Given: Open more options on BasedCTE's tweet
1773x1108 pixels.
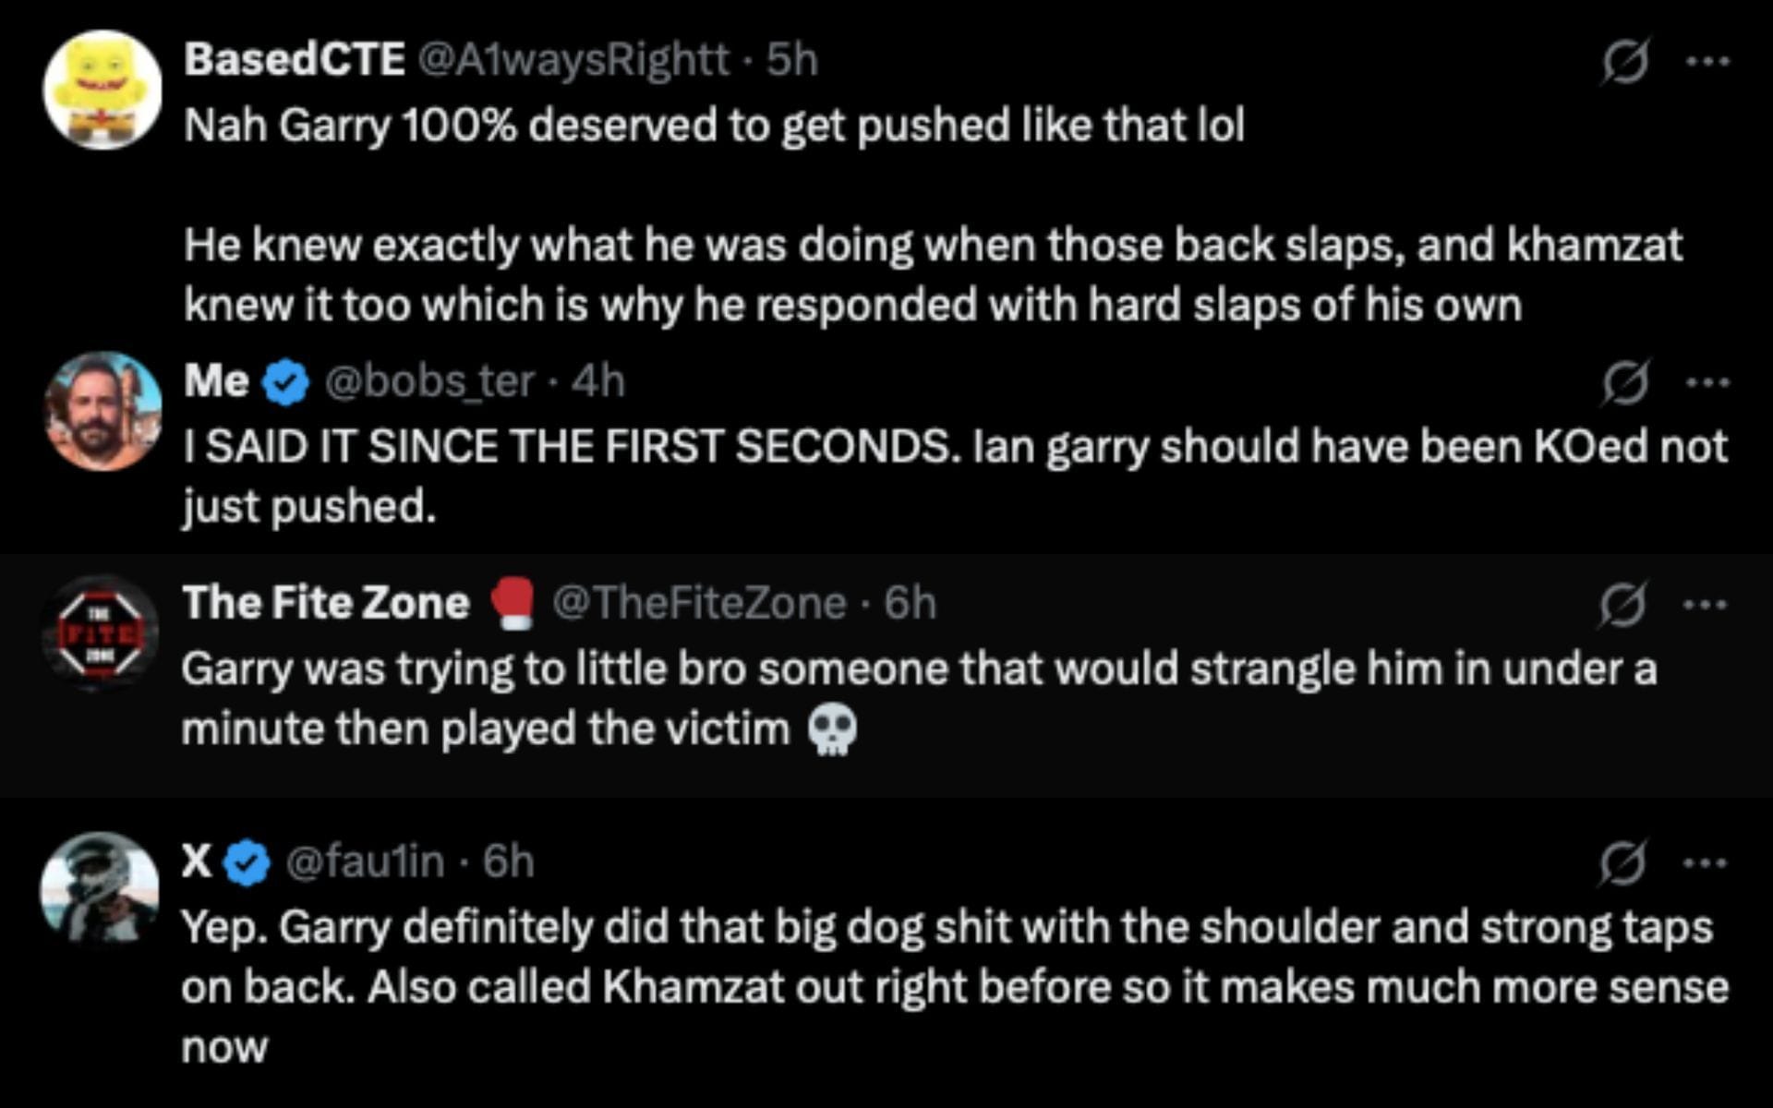Looking at the screenshot, I should (1707, 62).
